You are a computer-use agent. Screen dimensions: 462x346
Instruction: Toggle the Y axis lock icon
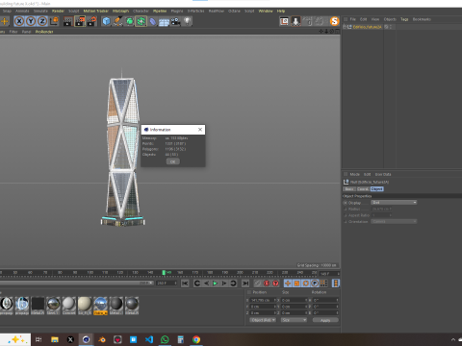(x=31, y=21)
